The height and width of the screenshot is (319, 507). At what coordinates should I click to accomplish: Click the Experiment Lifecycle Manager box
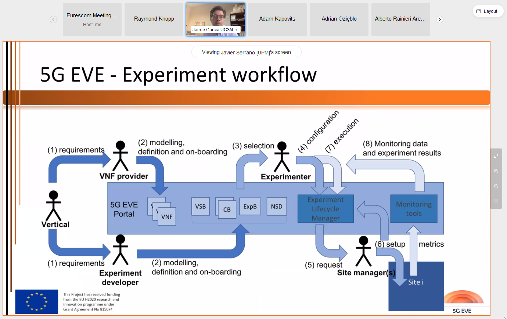[326, 209]
